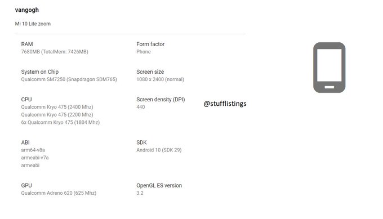The height and width of the screenshot is (219, 383).
Task: Click the RAM label
Action: [27, 44]
